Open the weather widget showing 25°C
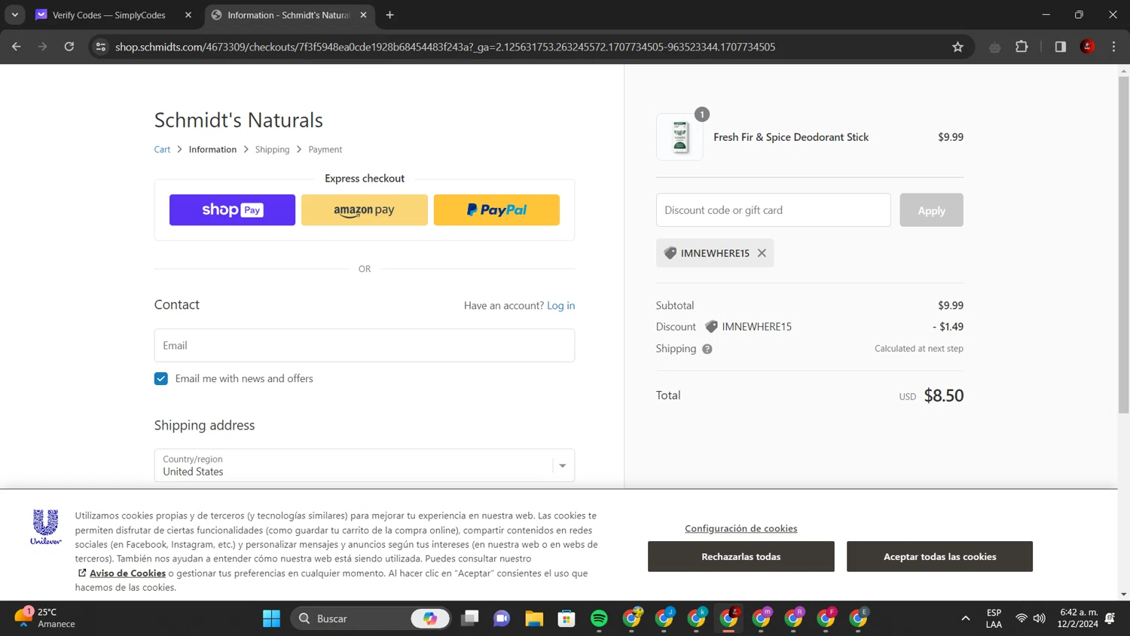 pyautogui.click(x=45, y=618)
